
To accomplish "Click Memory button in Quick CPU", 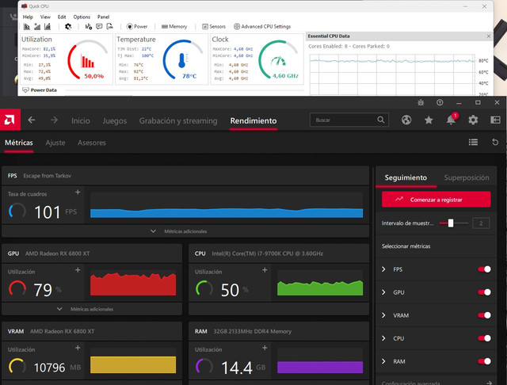I will coord(174,26).
